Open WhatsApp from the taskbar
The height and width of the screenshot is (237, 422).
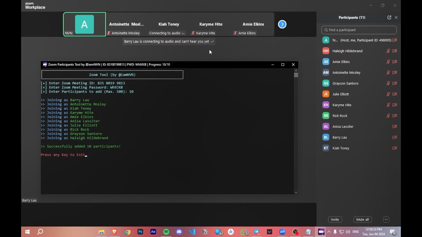(x=244, y=232)
